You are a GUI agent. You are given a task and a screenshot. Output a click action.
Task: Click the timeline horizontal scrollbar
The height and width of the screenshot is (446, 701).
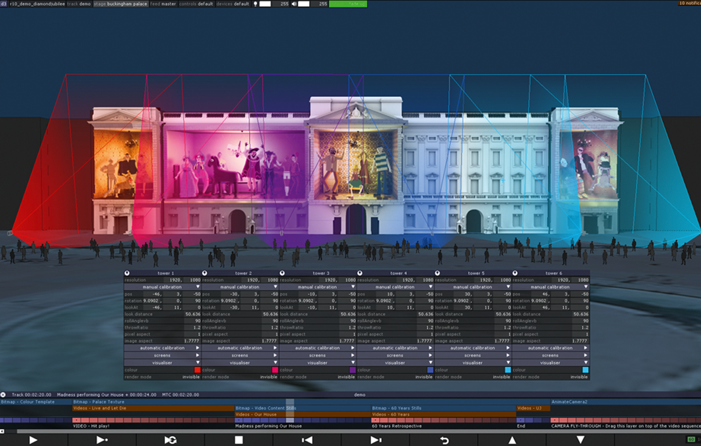click(359, 431)
